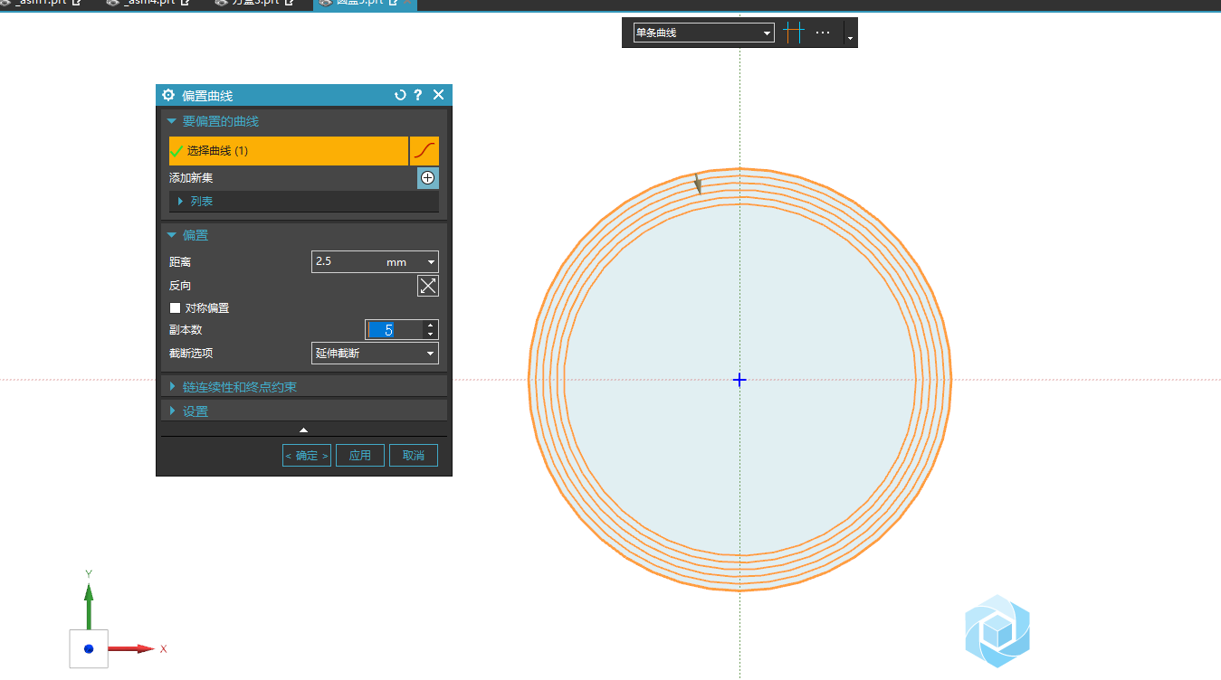Confirm with the 确定 button
Viewport: 1221px width, 680px height.
click(x=307, y=456)
